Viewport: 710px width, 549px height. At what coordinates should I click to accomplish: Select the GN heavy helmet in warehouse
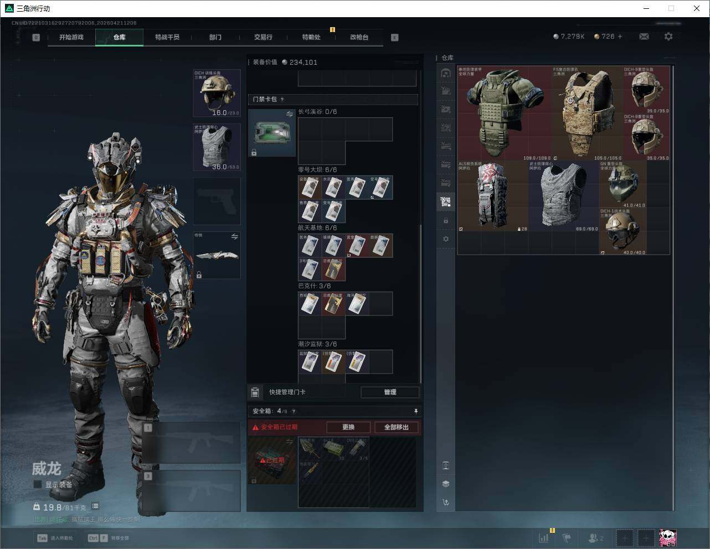[x=622, y=184]
